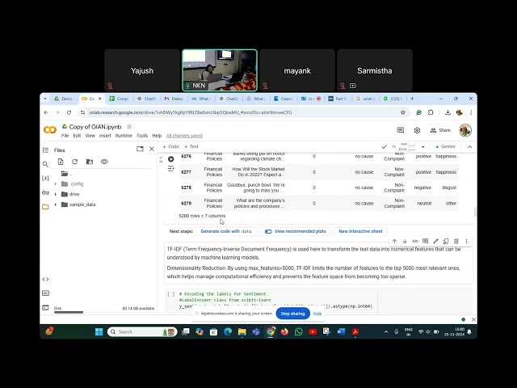Open more cell actions menu
The image size is (517, 388).
pyautogui.click(x=467, y=241)
